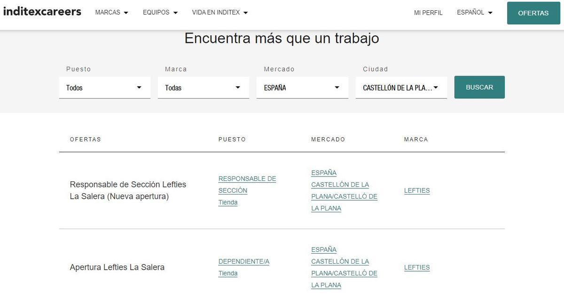The width and height of the screenshot is (564, 304).
Task: Select the ESPAÑA market link in first offer
Action: [x=323, y=172]
